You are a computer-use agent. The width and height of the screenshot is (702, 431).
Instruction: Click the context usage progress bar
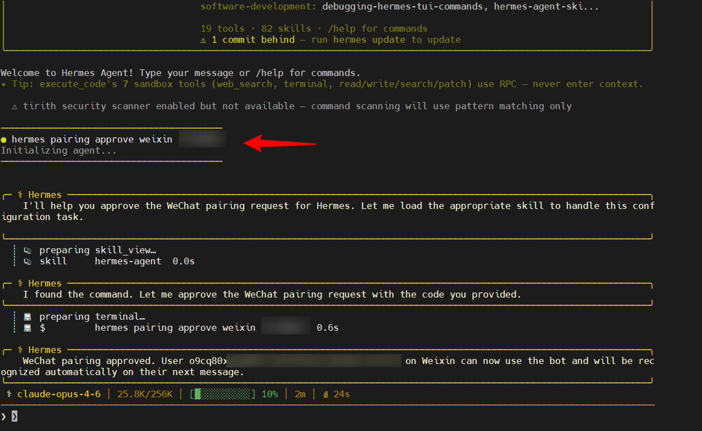[222, 394]
